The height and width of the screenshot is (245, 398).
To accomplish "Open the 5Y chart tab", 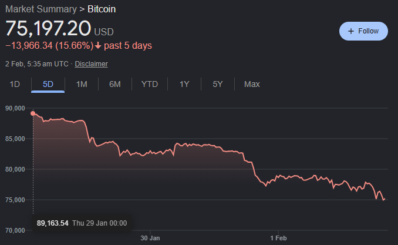I will (218, 84).
